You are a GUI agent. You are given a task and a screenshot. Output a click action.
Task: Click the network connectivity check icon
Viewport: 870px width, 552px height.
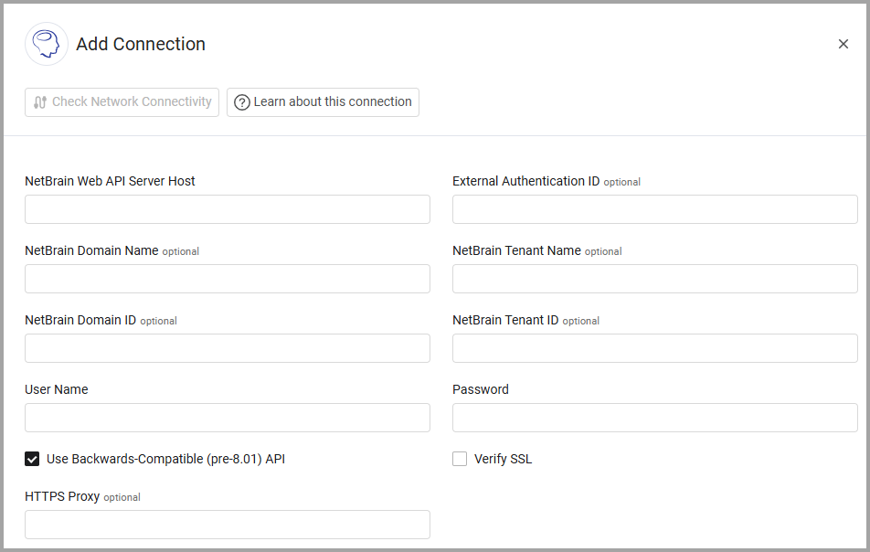[x=40, y=102]
